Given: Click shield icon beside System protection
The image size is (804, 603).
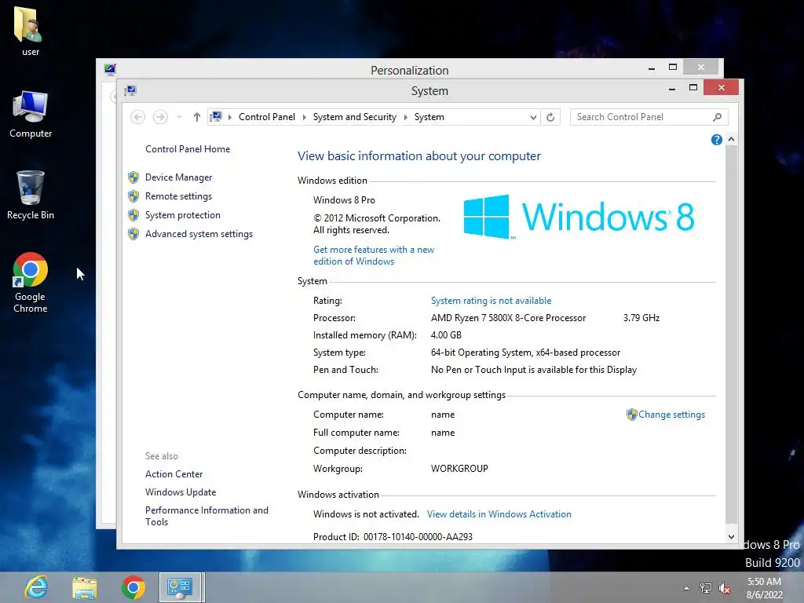Looking at the screenshot, I should [x=133, y=215].
